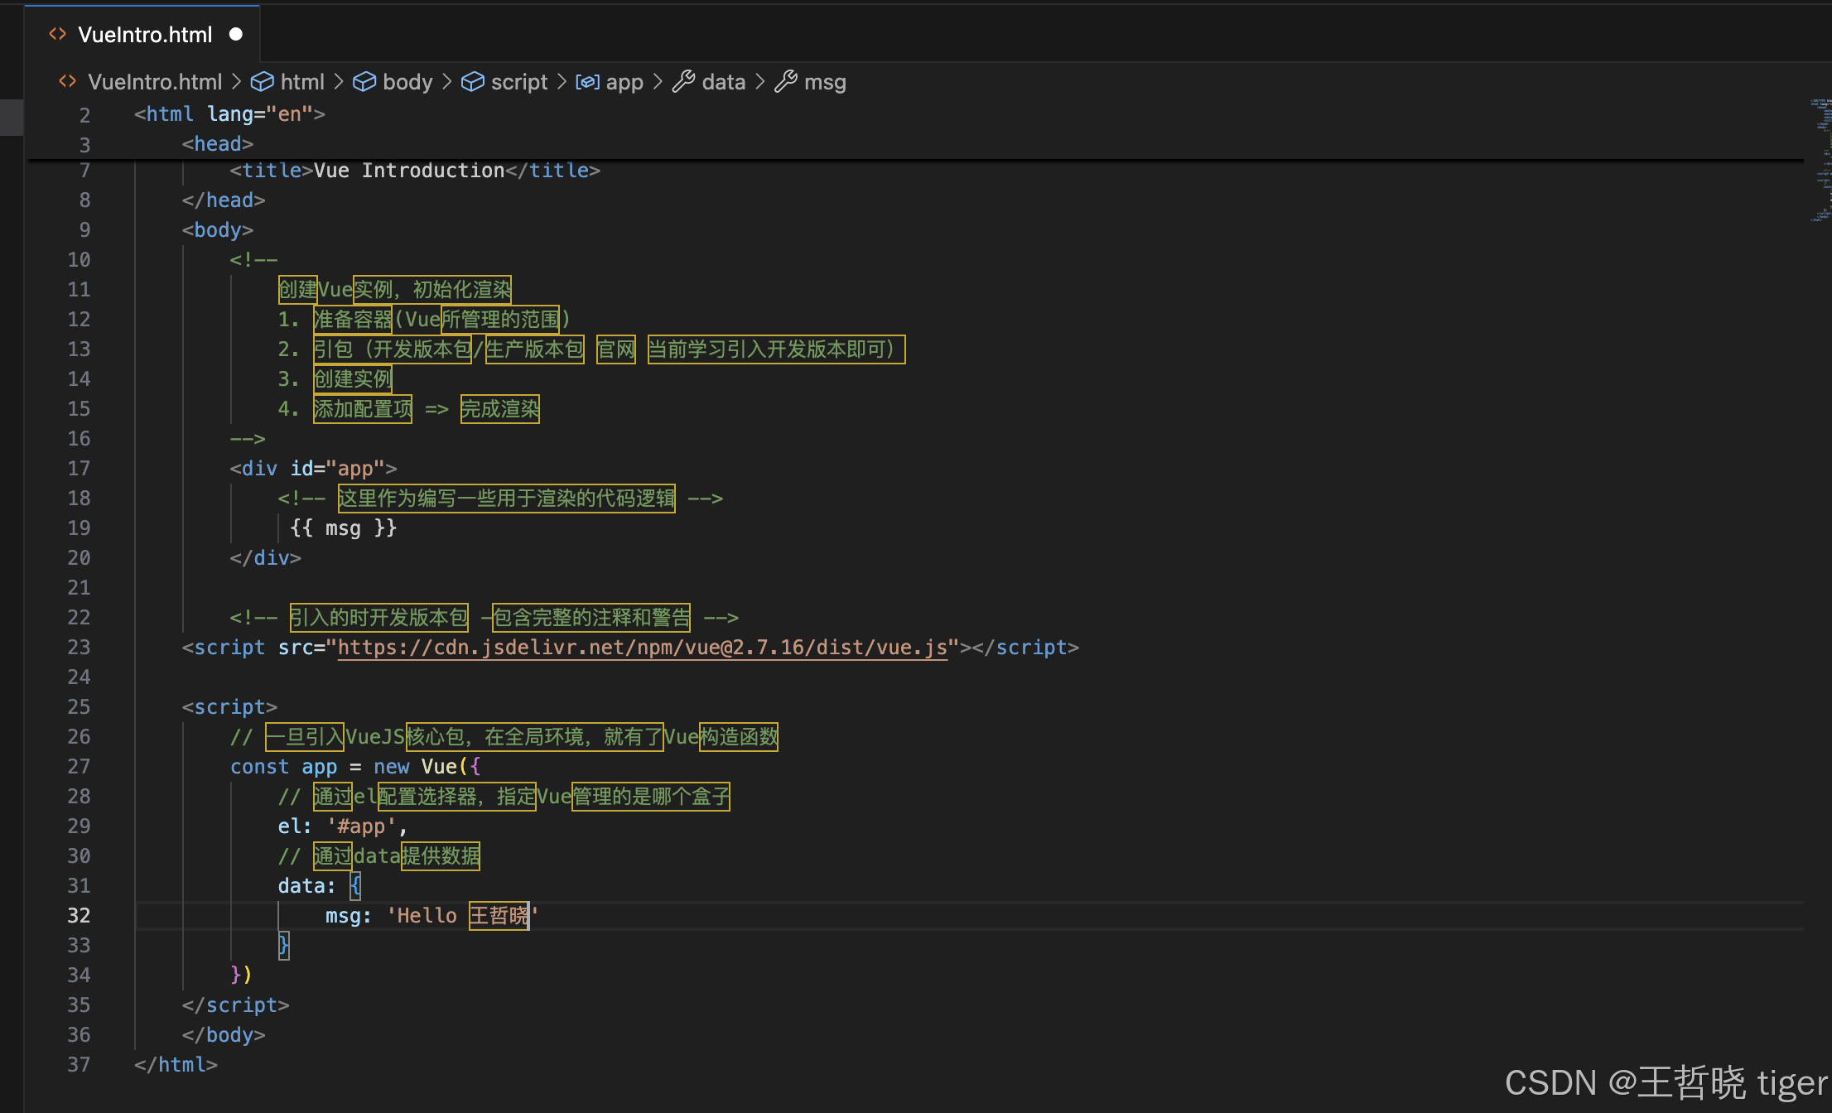Click the variable icon beside app breadcrumb
This screenshot has width=1832, height=1113.
coord(587,81)
